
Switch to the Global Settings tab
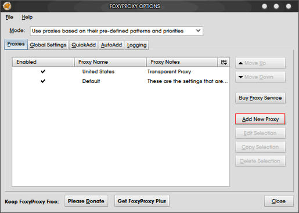(48, 45)
